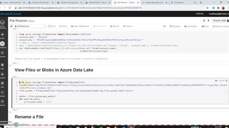Click the Permissions button
229x128 pixels.
coord(100,26)
